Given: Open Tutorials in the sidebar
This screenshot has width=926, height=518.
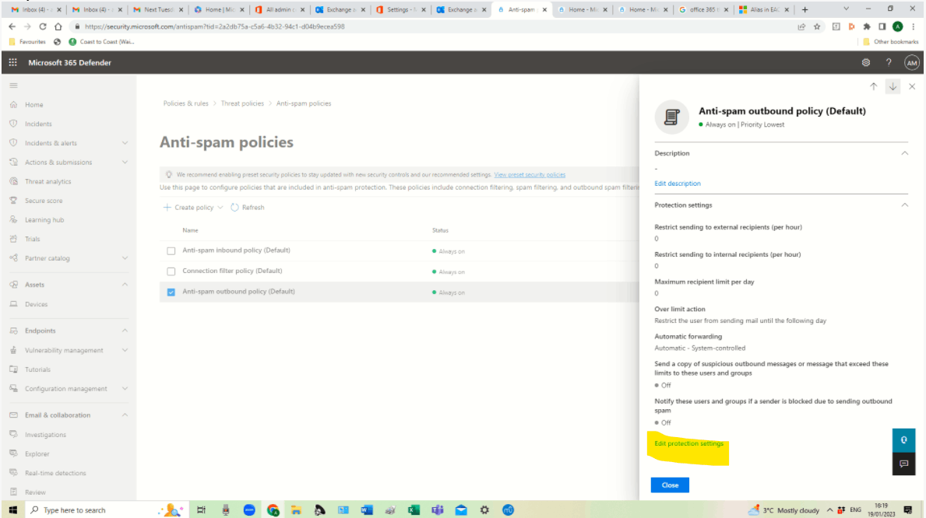Looking at the screenshot, I should 38,370.
